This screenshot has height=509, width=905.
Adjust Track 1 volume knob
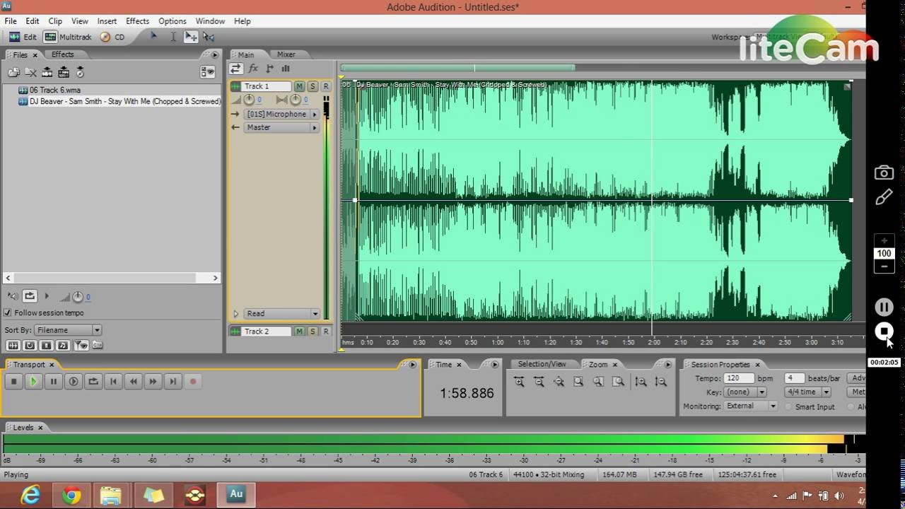coord(249,100)
